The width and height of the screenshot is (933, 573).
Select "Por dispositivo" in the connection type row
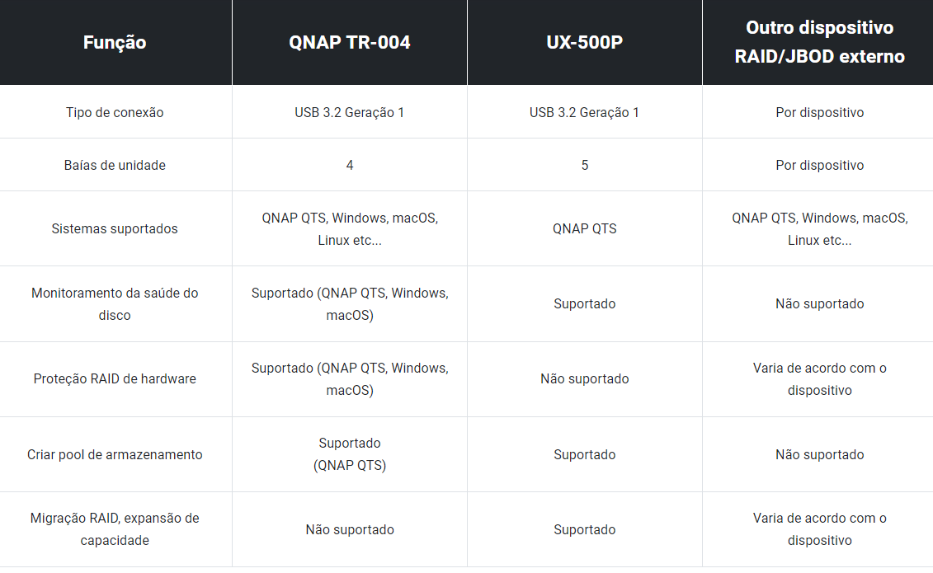(819, 112)
